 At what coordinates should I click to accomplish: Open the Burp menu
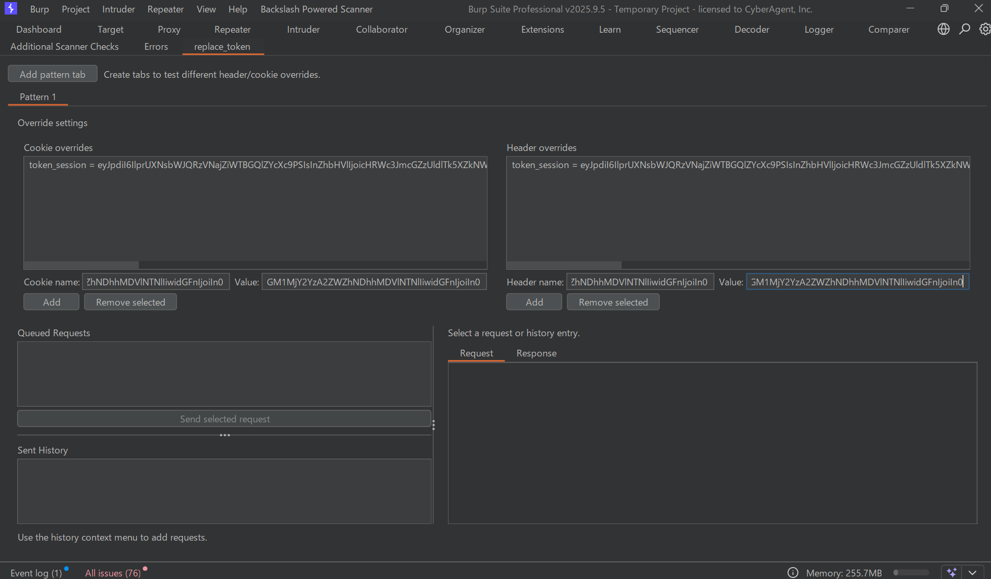39,9
